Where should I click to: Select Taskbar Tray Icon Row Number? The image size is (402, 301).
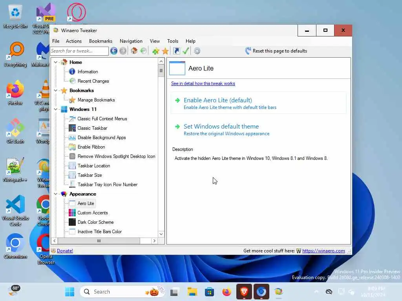[108, 185]
